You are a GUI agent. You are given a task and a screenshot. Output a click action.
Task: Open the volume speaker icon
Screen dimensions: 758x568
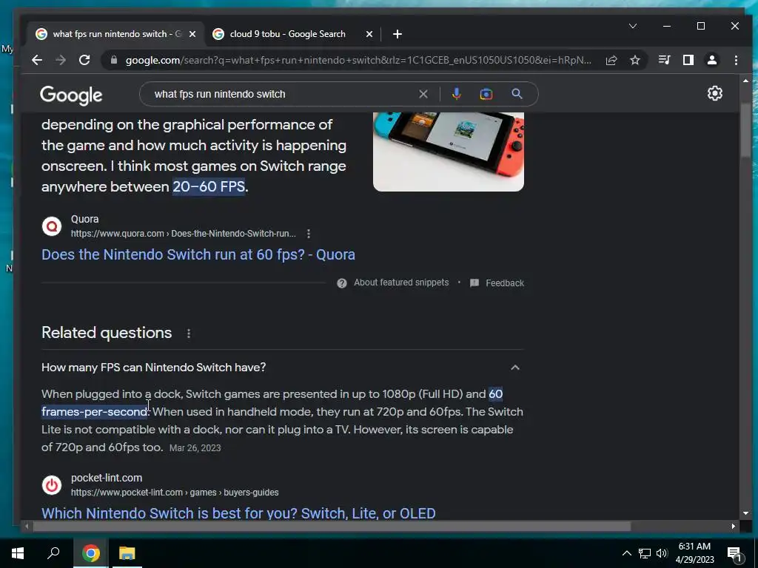[662, 553]
